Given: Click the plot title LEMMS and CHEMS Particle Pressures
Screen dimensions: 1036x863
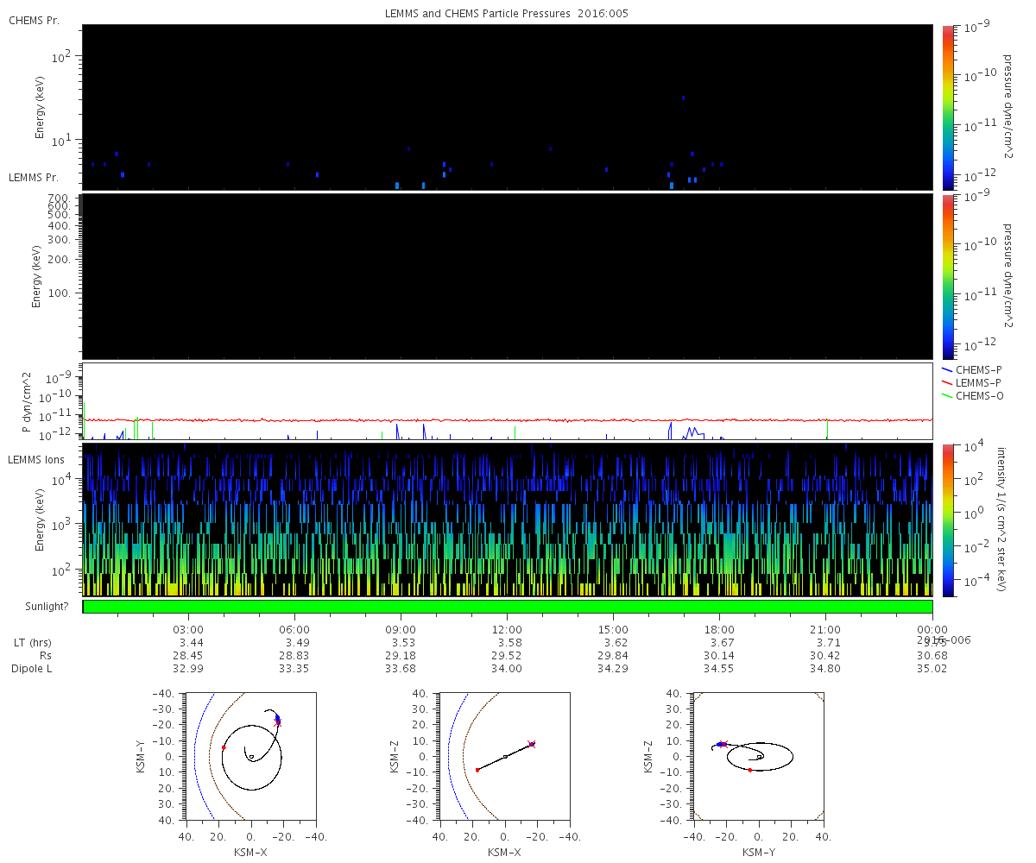Looking at the screenshot, I should click(x=508, y=15).
